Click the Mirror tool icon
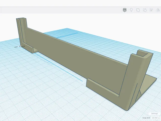161x121 pixels. 158,10
